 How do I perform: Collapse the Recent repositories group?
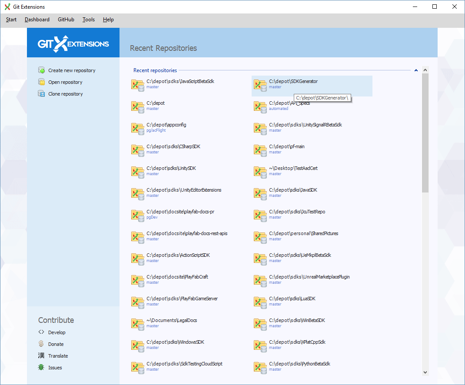click(415, 70)
